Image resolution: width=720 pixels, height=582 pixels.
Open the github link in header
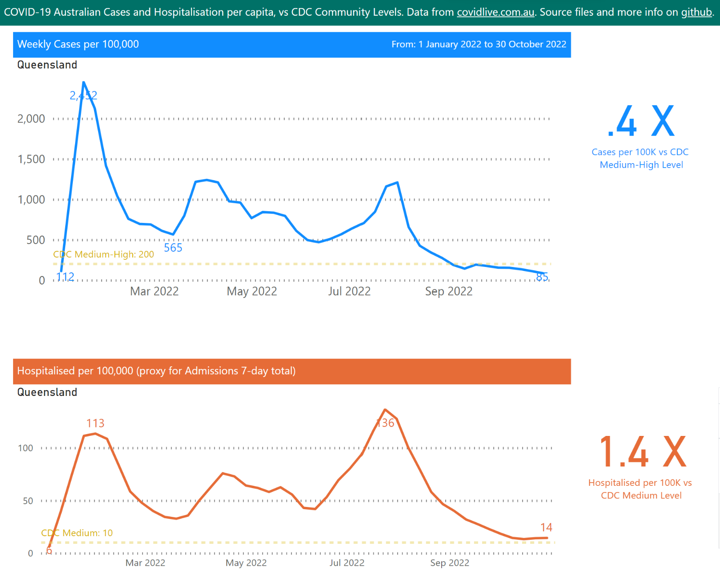click(697, 12)
